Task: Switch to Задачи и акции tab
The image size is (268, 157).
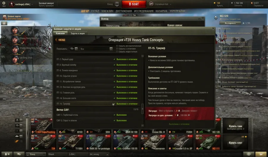Action: point(78,33)
